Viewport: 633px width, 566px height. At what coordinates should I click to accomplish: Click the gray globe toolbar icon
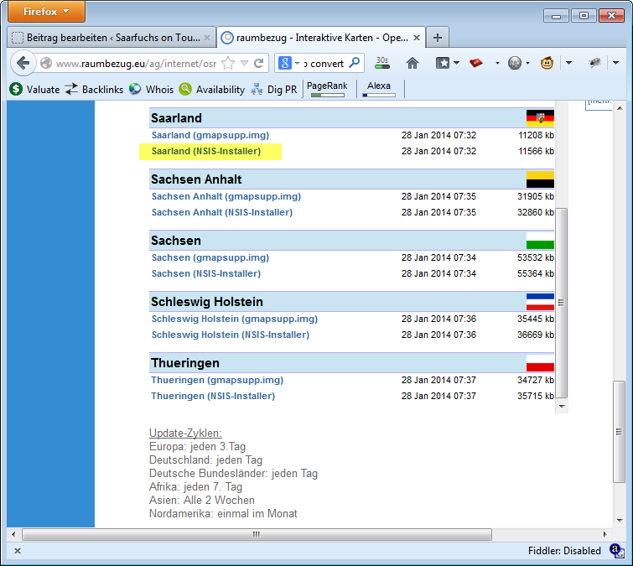[514, 63]
